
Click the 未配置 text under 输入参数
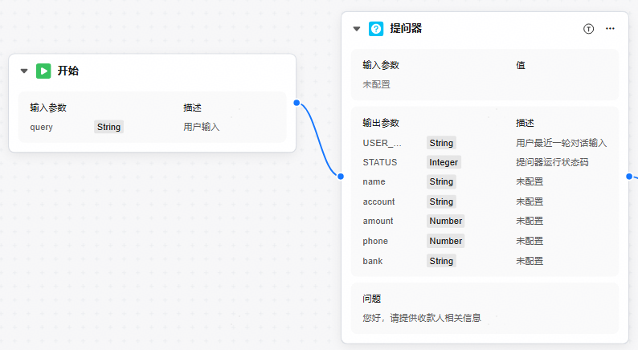tap(377, 84)
